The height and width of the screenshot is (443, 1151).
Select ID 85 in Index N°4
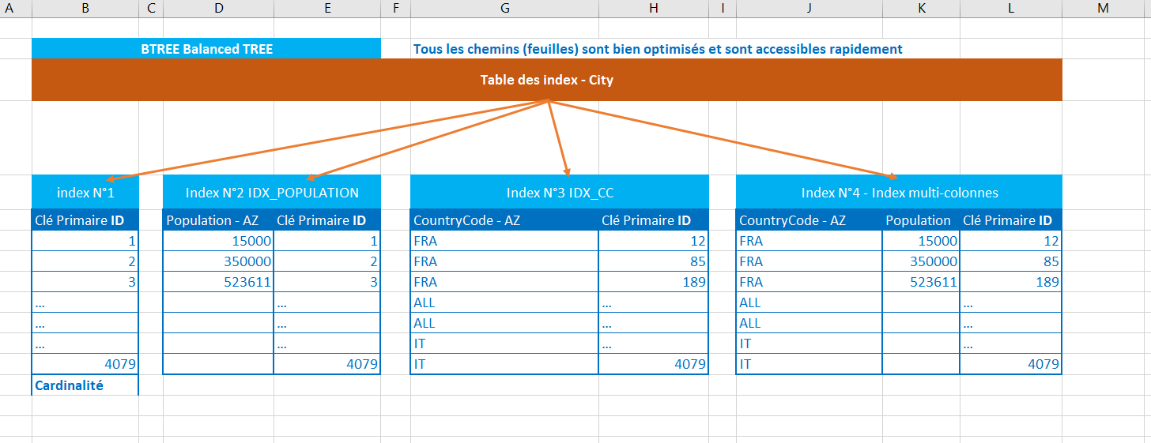pos(1011,261)
